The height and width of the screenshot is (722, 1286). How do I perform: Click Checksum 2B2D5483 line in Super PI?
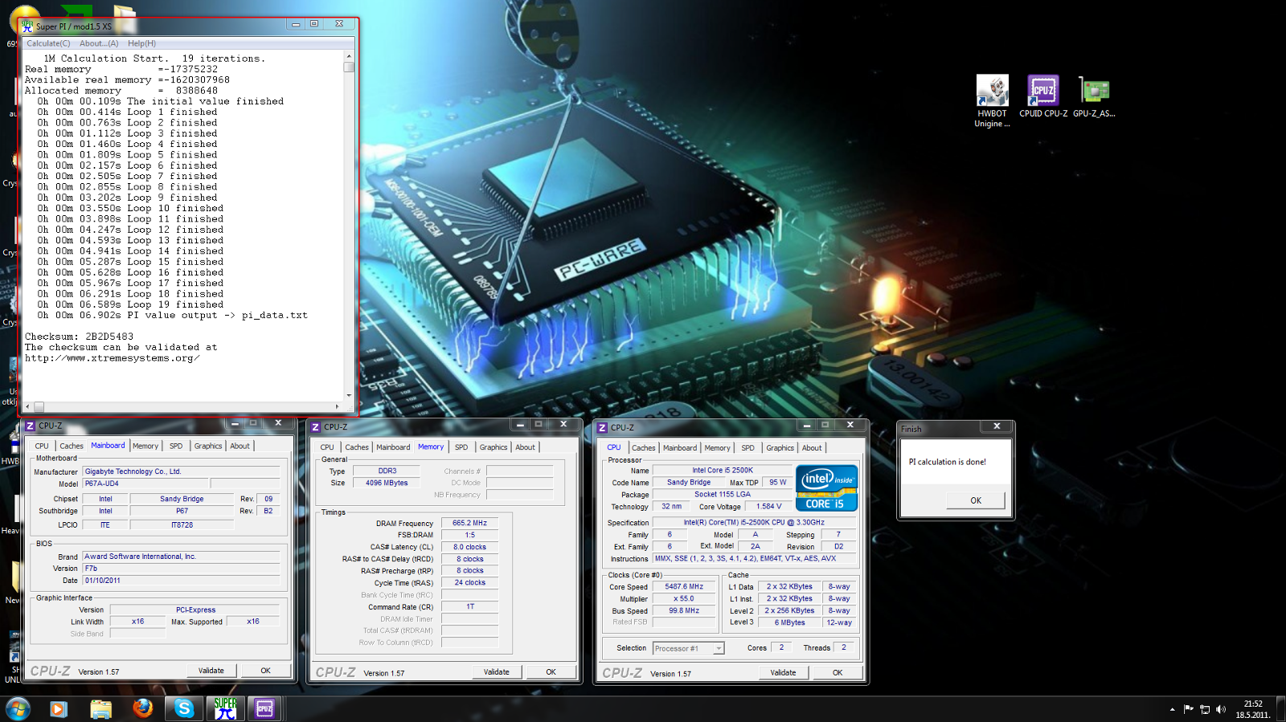coord(79,337)
